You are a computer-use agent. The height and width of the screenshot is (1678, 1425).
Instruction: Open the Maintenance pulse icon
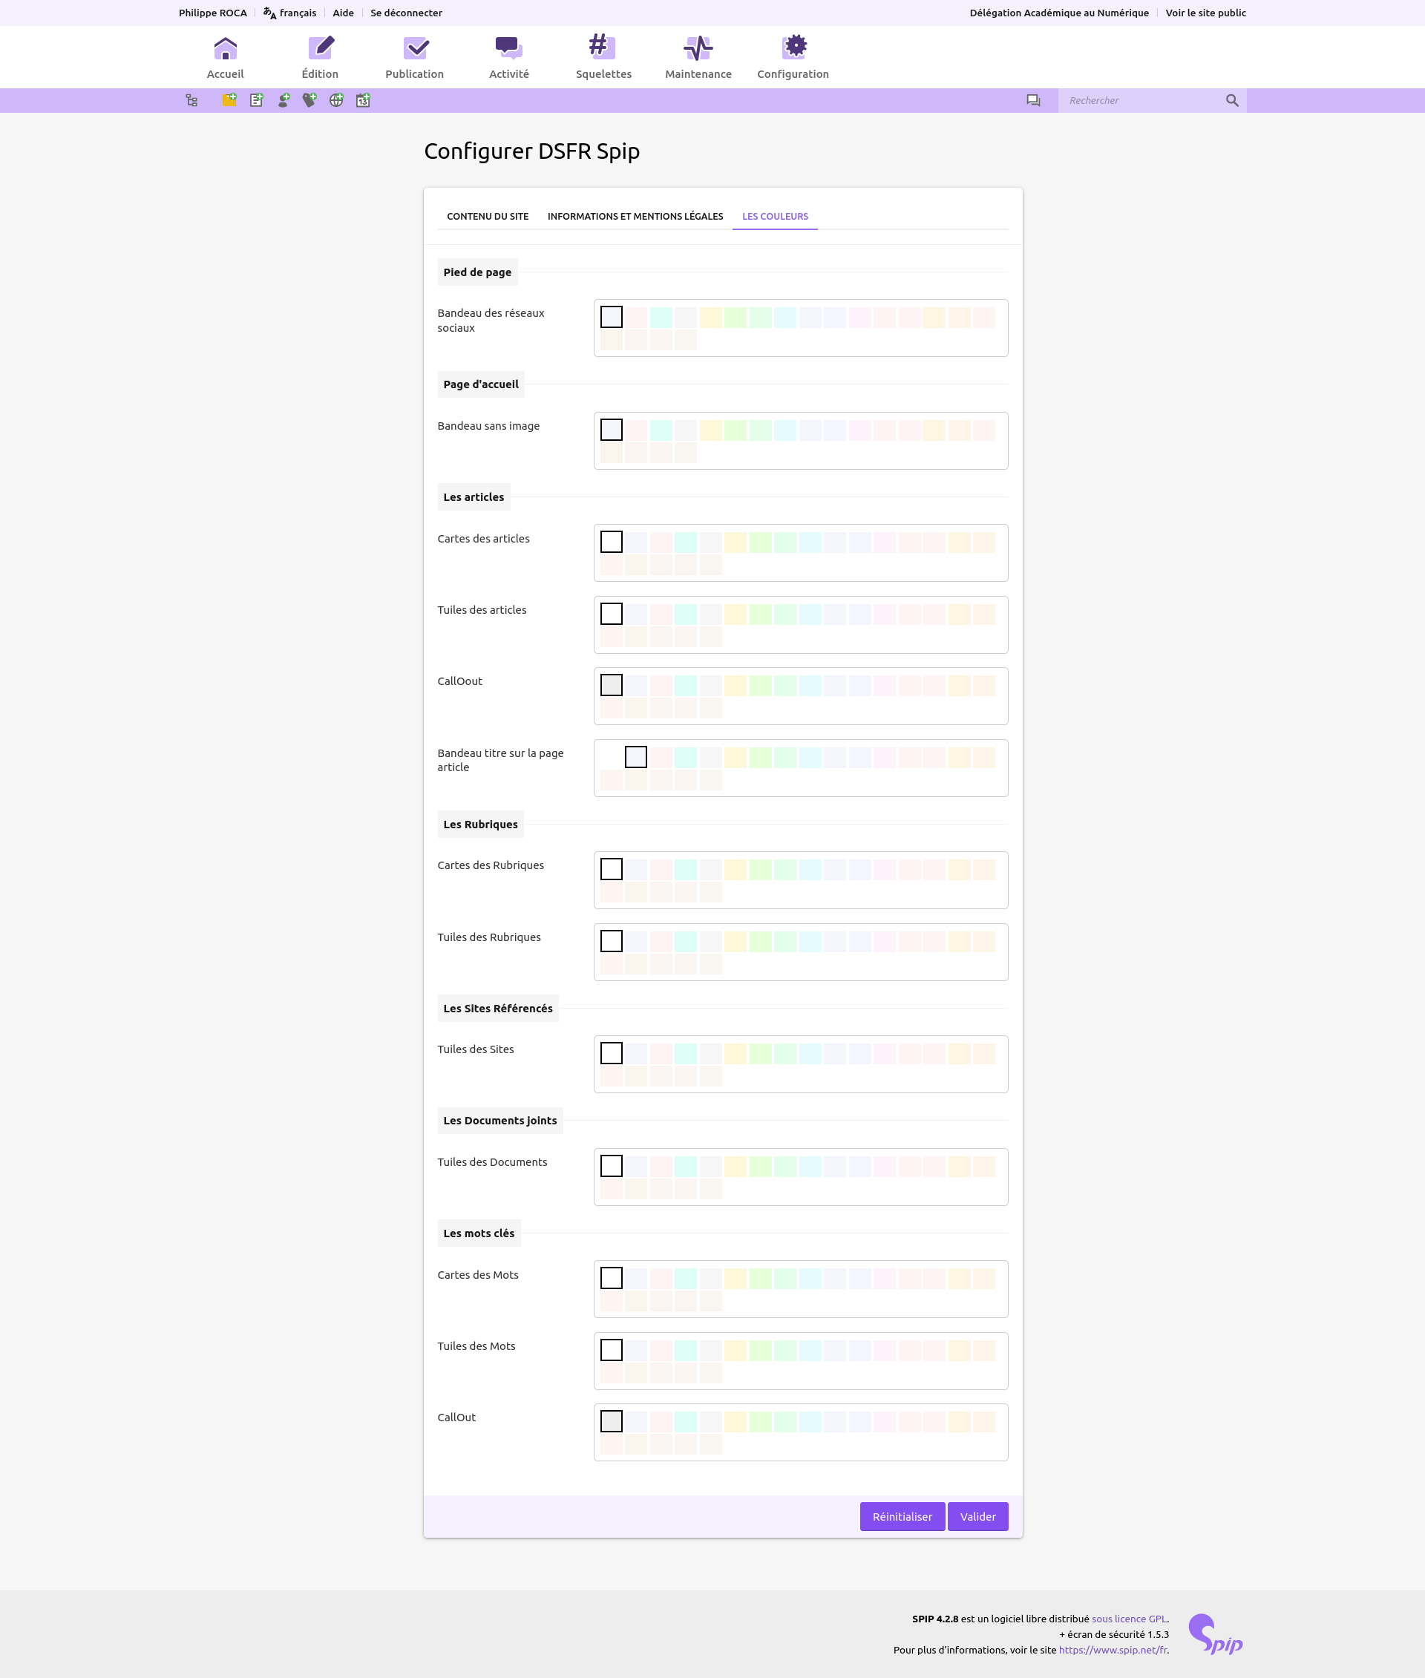tap(698, 48)
